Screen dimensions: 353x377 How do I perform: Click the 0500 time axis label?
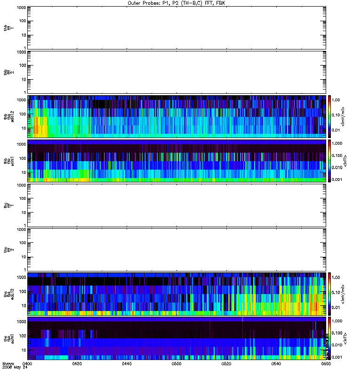(x=176, y=363)
